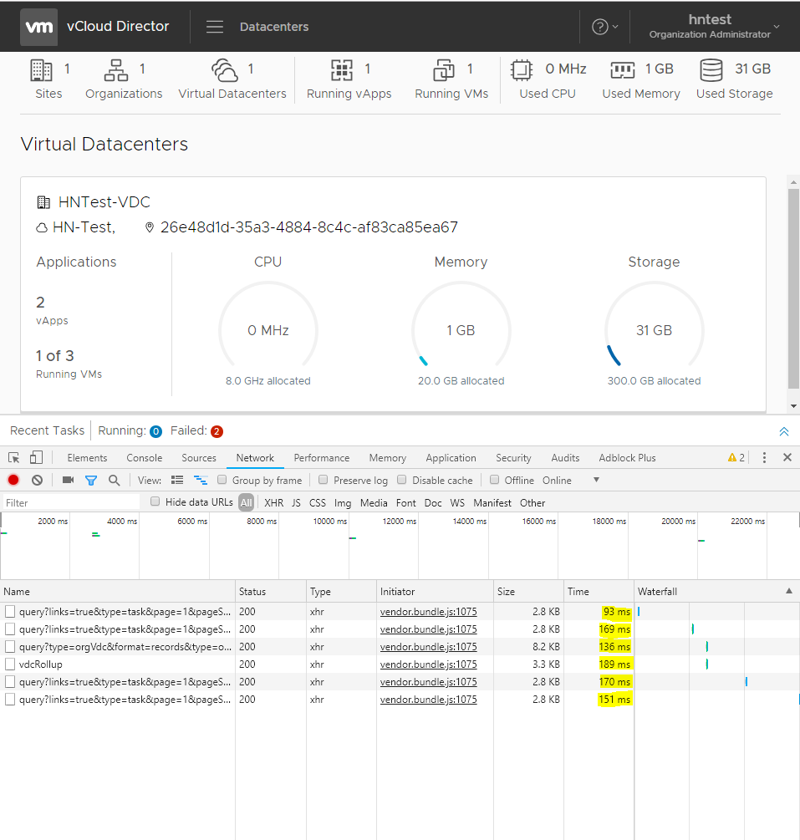Toggle capture screenshots camera icon
The height and width of the screenshot is (840, 800).
tap(68, 480)
